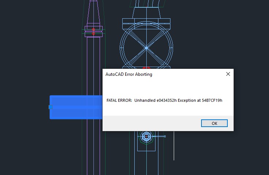The image size is (269, 175).
Task: Click the small square at the lever line end
Action: coord(165,136)
